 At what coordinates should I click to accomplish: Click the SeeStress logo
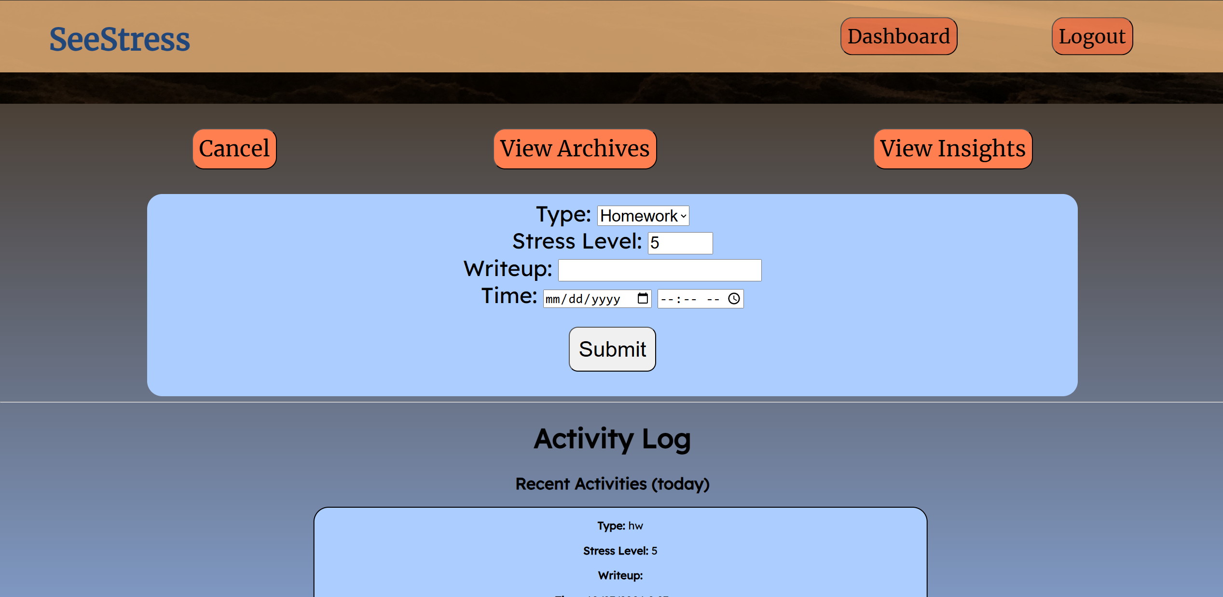click(120, 39)
